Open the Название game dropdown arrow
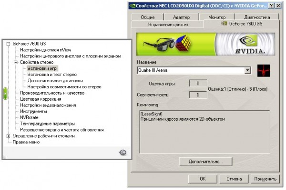 click(x=247, y=70)
